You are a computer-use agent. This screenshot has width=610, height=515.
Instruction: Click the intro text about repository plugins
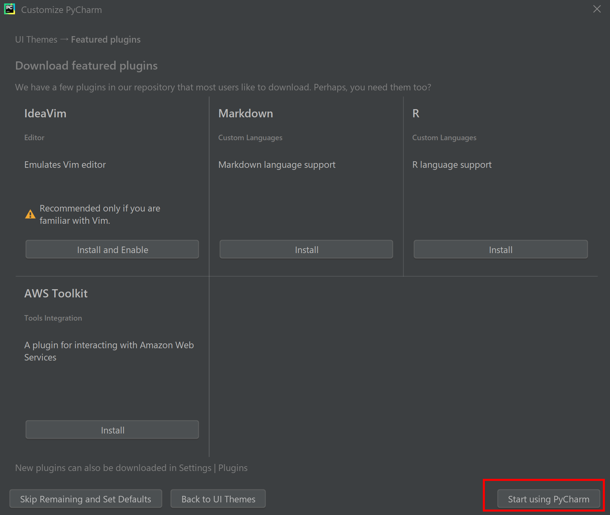pos(223,87)
